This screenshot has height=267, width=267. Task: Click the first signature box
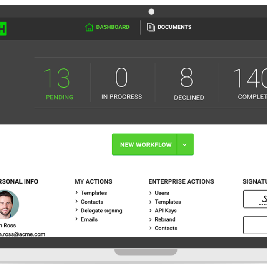[x=255, y=199]
